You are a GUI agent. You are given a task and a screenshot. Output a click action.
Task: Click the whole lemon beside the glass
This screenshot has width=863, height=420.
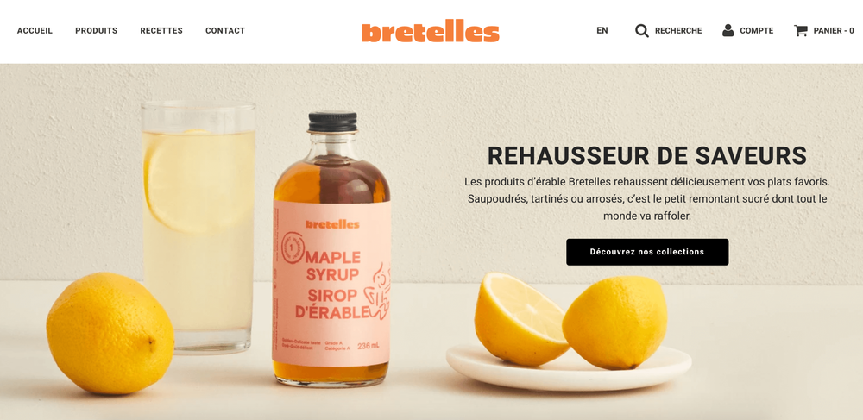tap(110, 333)
